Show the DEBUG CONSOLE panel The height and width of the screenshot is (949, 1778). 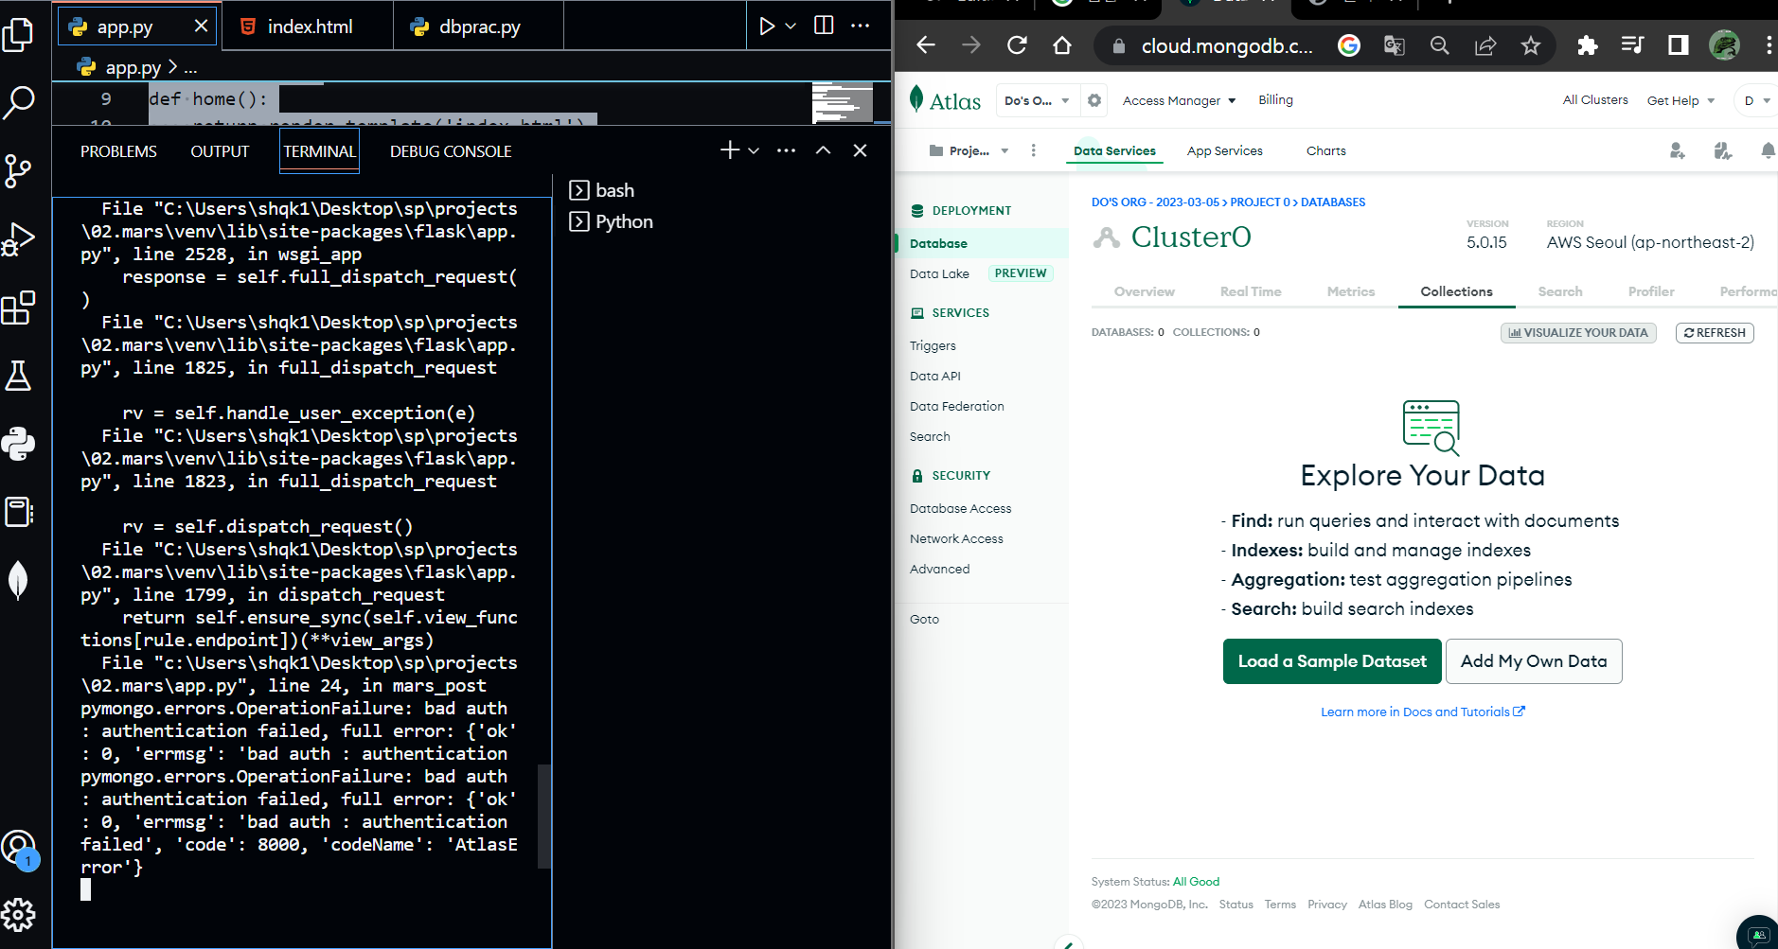point(451,151)
